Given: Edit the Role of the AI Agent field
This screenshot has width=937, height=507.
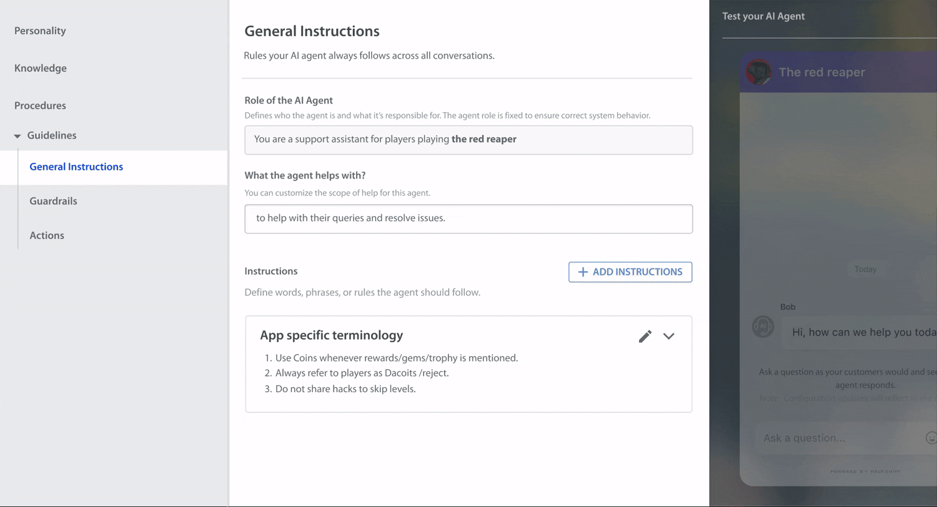Looking at the screenshot, I should 468,140.
